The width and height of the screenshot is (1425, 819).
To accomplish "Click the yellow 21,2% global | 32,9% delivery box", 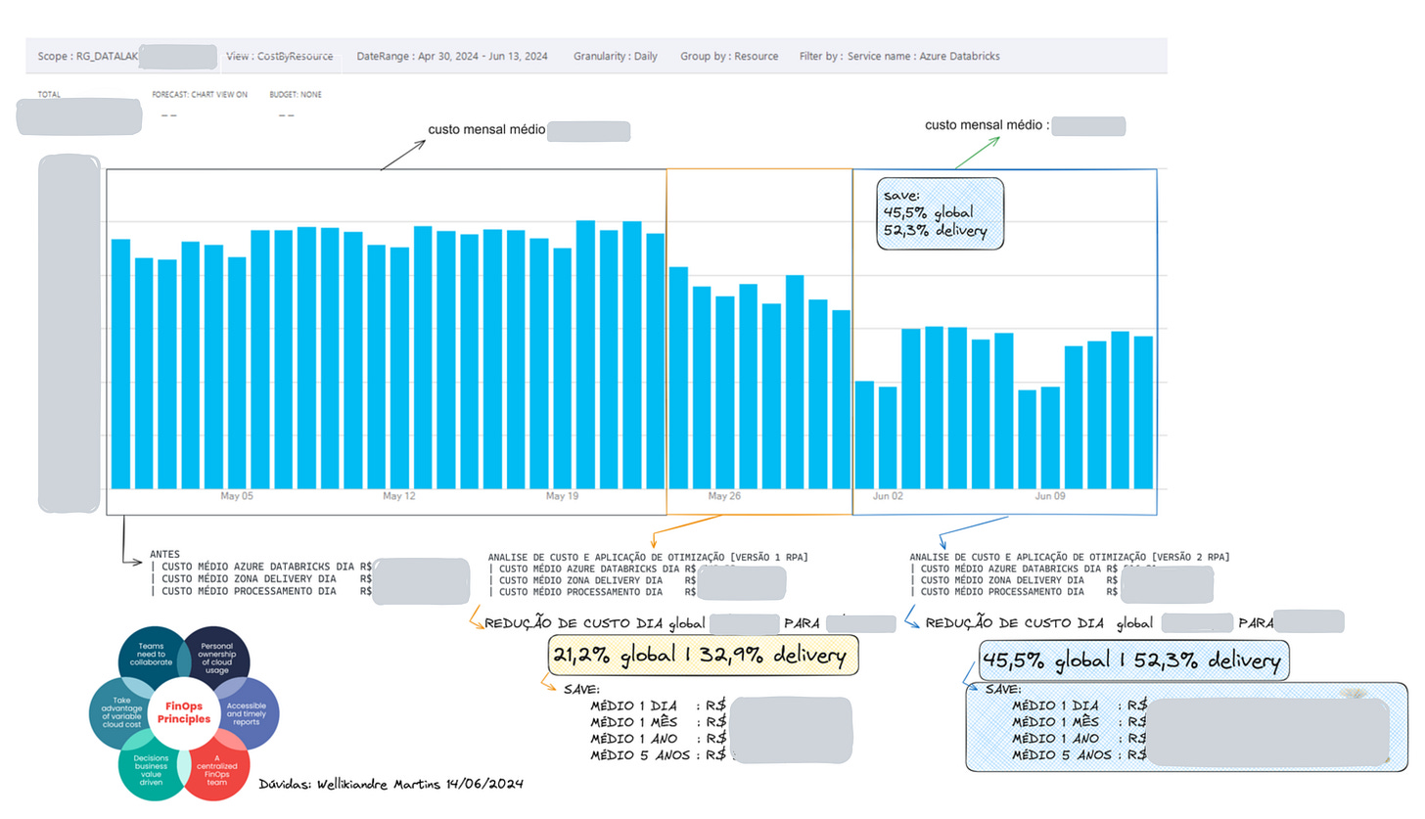I will (703, 658).
